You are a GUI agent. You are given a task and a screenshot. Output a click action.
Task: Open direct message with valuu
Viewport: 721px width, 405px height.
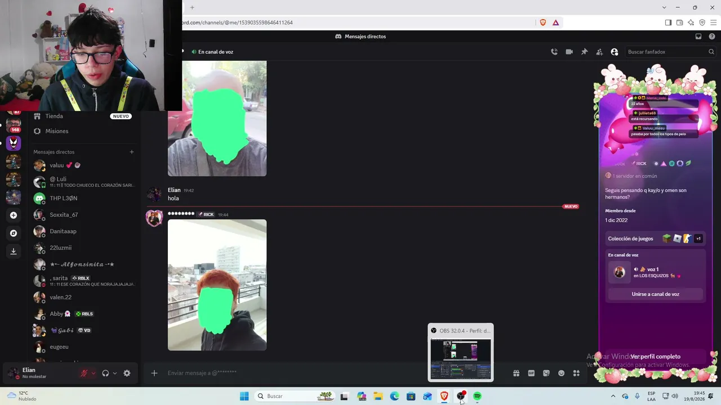point(83,165)
